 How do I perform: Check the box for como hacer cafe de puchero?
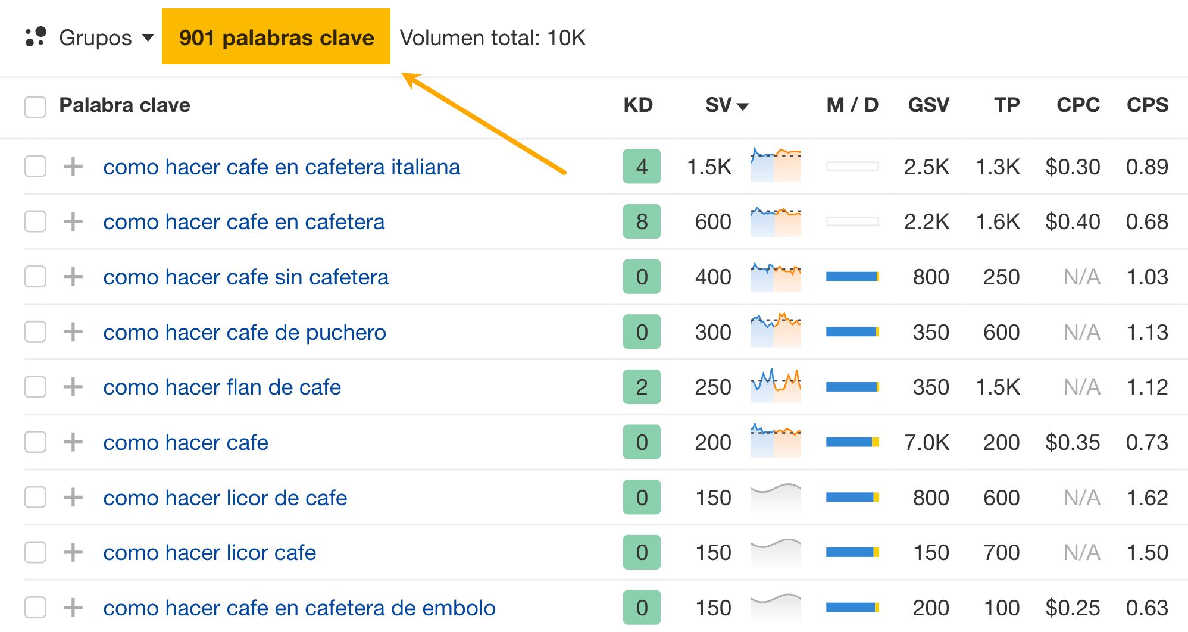point(35,332)
